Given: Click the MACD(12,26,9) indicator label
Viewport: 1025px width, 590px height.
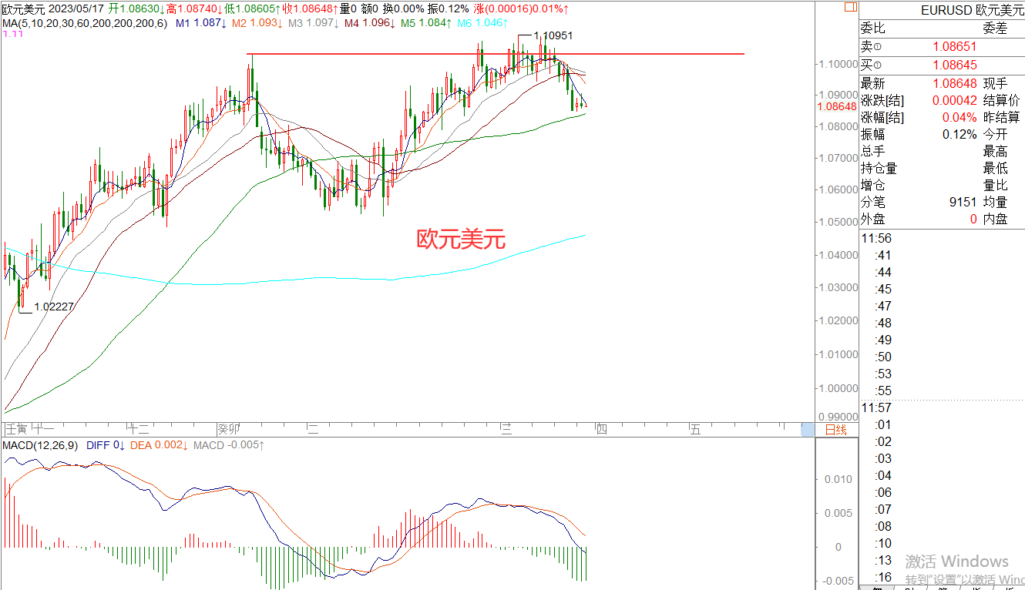Looking at the screenshot, I should [40, 445].
